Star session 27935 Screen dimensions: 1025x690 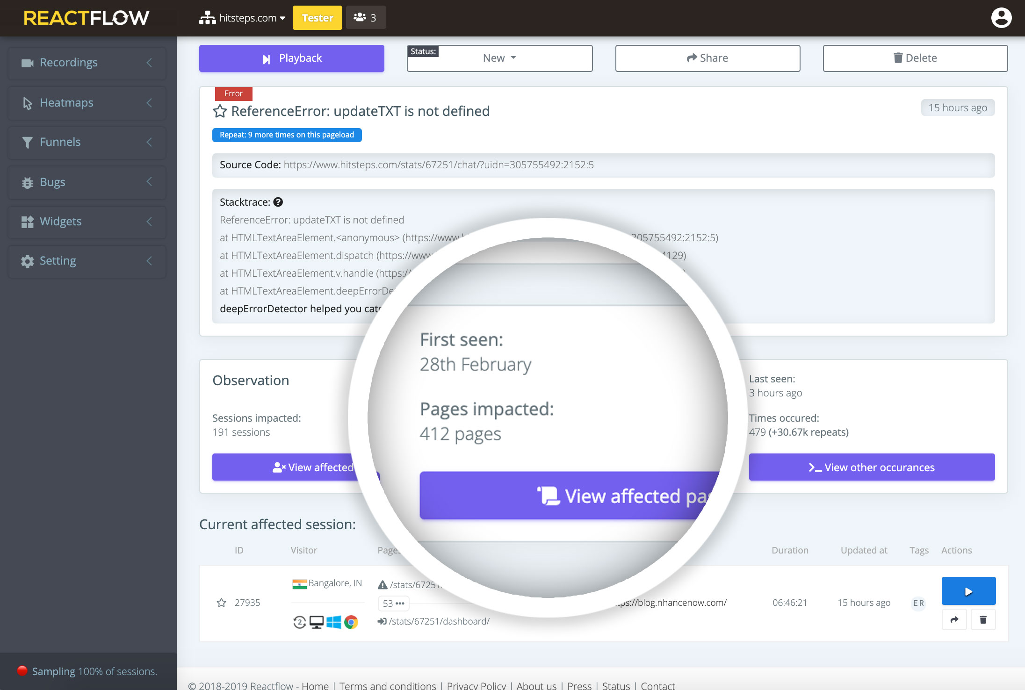(222, 603)
